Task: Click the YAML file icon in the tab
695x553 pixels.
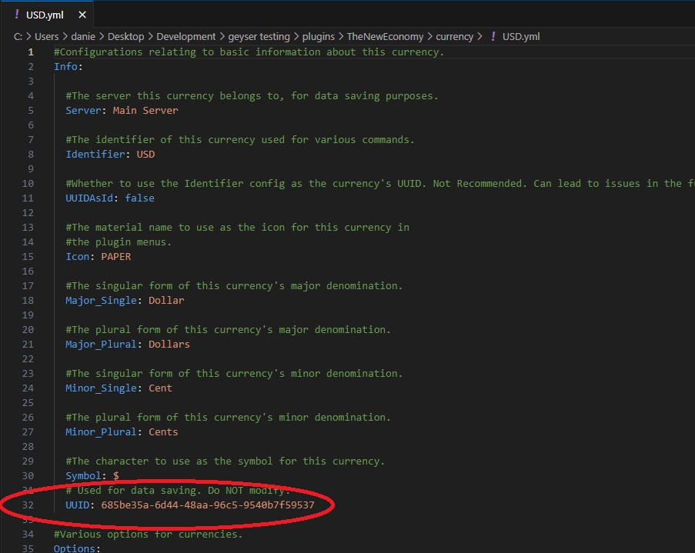Action: (x=16, y=15)
